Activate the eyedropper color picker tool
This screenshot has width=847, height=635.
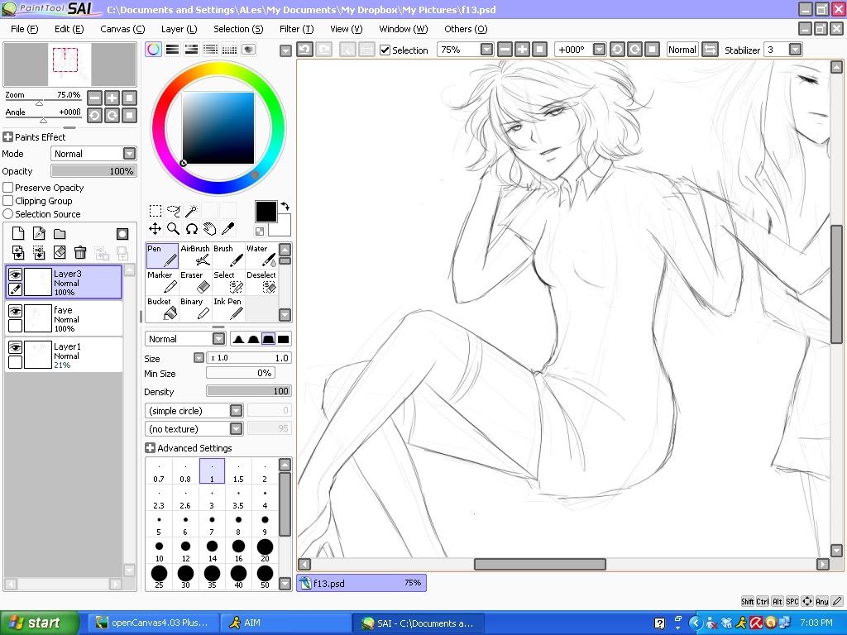(227, 229)
